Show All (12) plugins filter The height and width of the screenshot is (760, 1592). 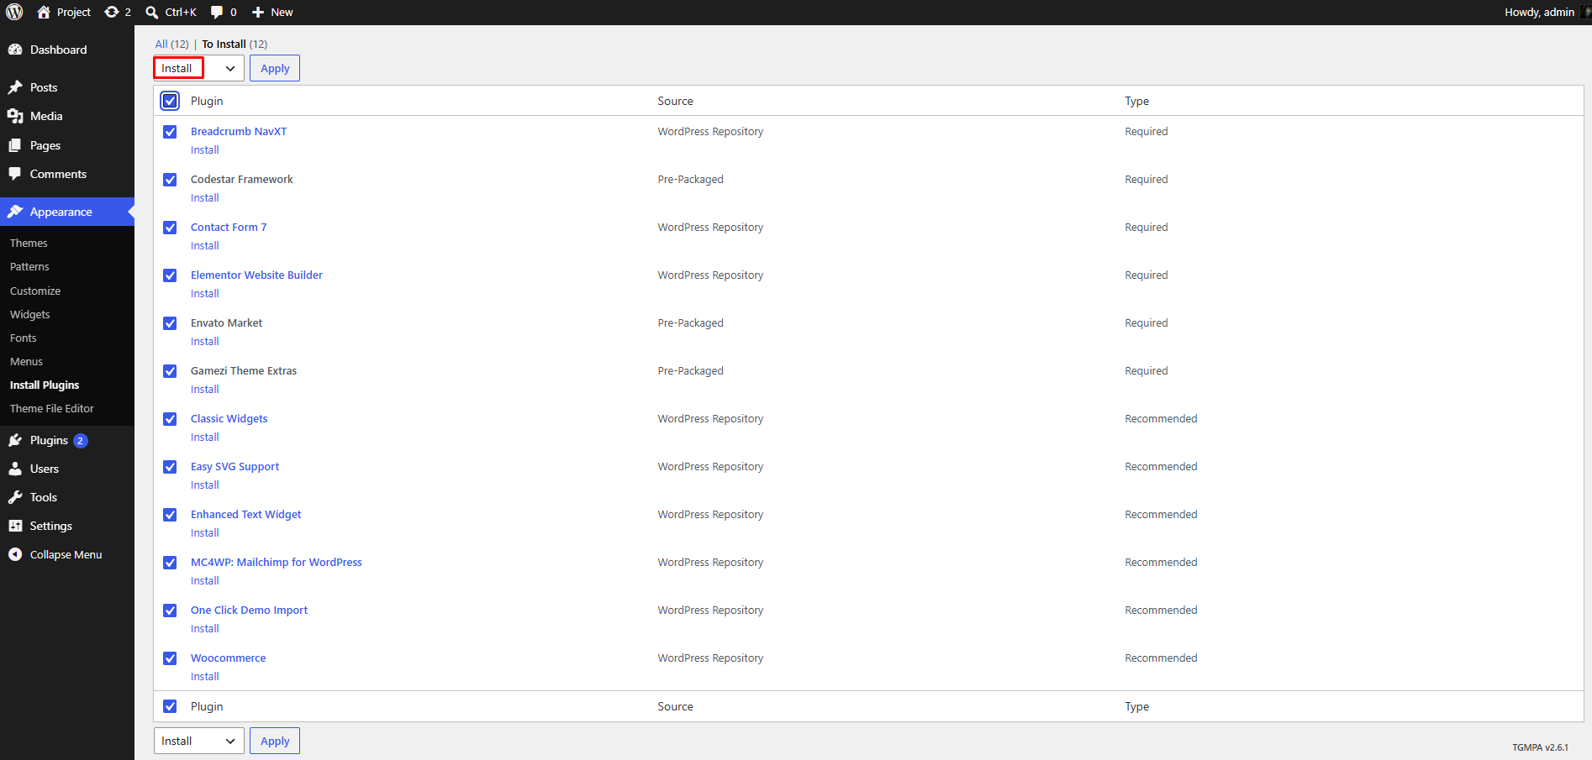click(171, 44)
